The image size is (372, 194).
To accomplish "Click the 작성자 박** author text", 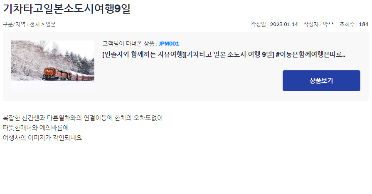I will (319, 24).
